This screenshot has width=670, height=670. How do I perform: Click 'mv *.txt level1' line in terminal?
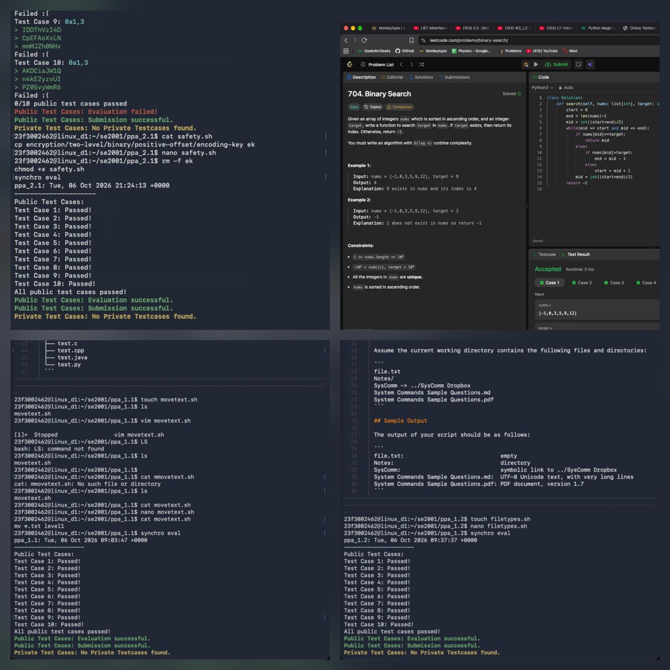tap(39, 526)
